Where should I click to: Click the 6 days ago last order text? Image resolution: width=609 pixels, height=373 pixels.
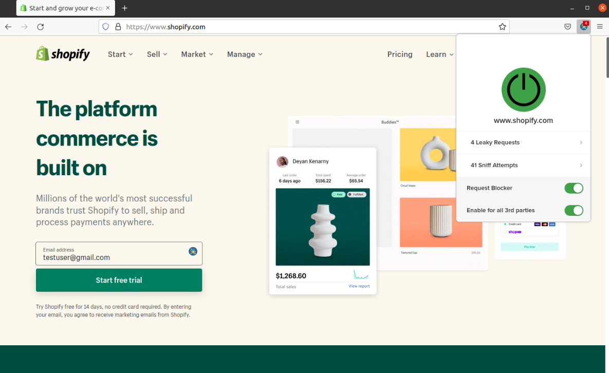[289, 181]
